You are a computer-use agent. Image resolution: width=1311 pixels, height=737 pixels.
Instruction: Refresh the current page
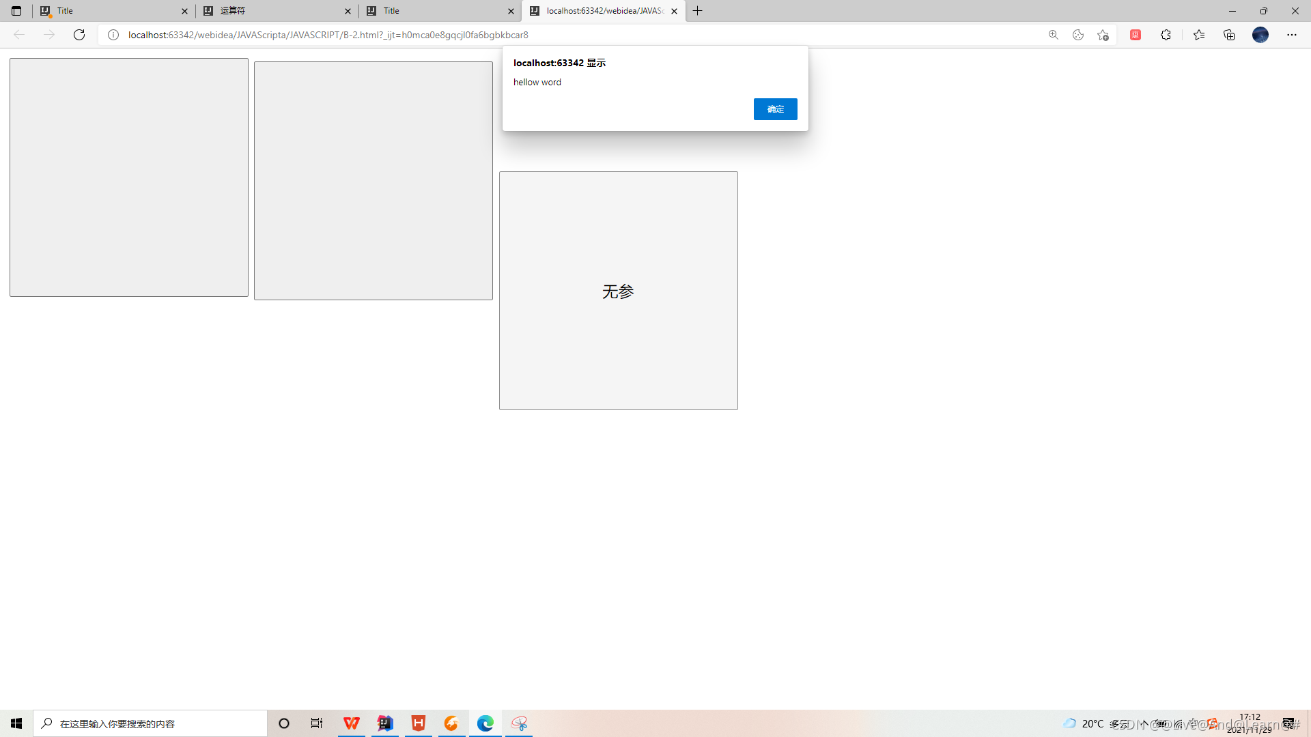pos(79,35)
